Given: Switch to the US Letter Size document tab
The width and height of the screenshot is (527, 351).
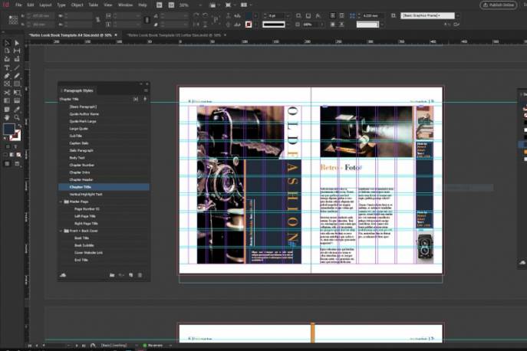Looking at the screenshot, I should [x=173, y=34].
